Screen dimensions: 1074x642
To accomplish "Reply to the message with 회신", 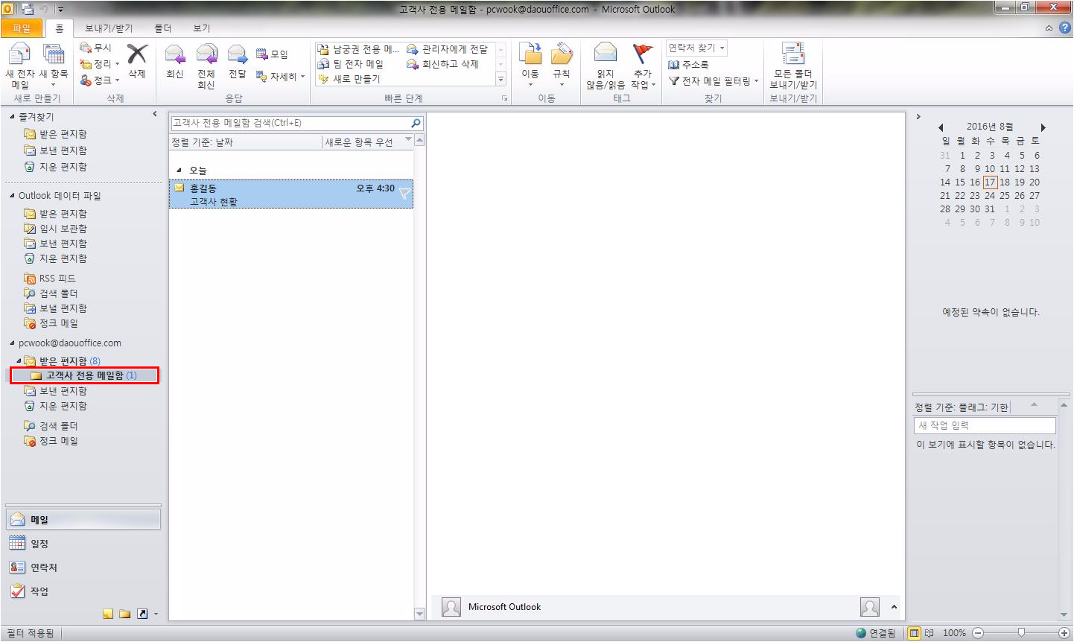I will [175, 61].
